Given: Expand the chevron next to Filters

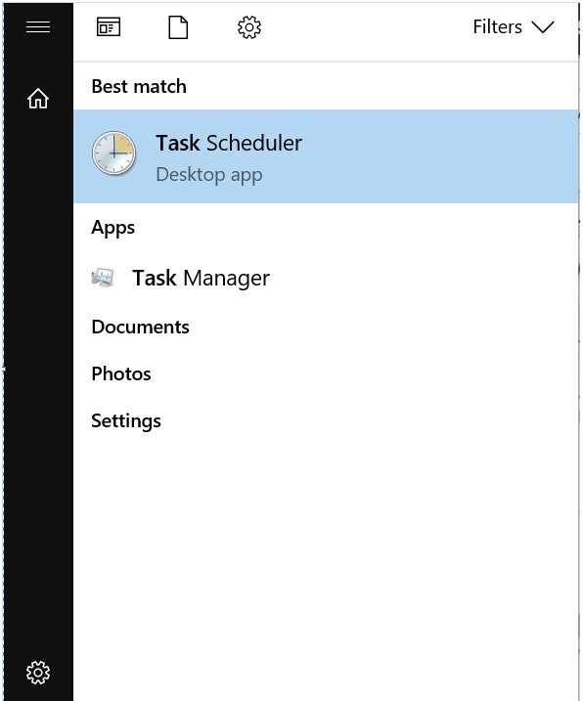Looking at the screenshot, I should pyautogui.click(x=543, y=27).
